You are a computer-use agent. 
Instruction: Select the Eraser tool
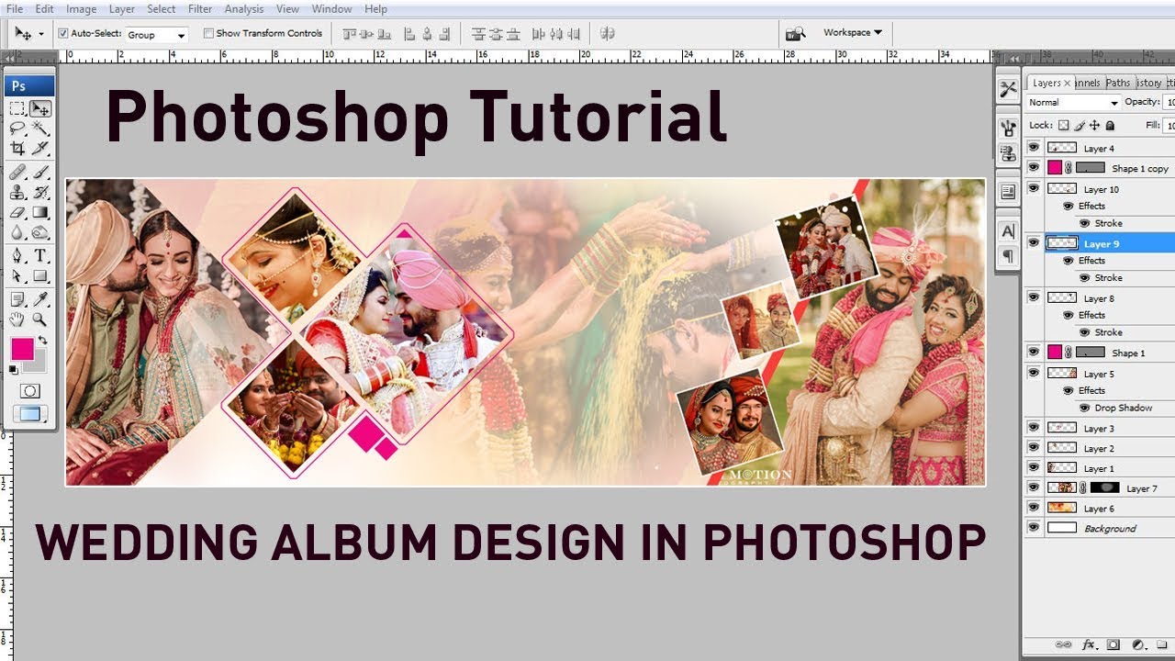click(17, 212)
